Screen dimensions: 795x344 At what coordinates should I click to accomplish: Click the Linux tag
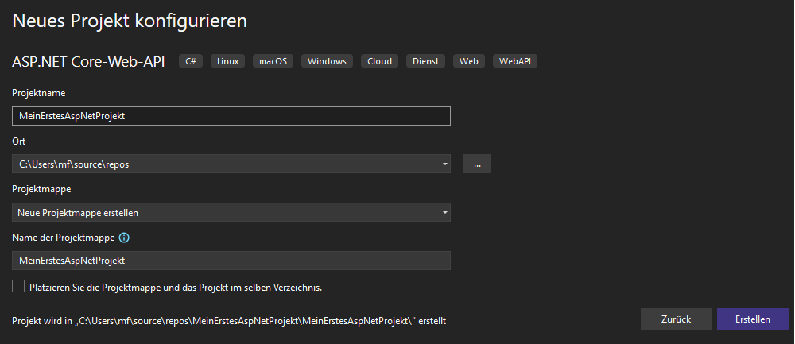[227, 61]
